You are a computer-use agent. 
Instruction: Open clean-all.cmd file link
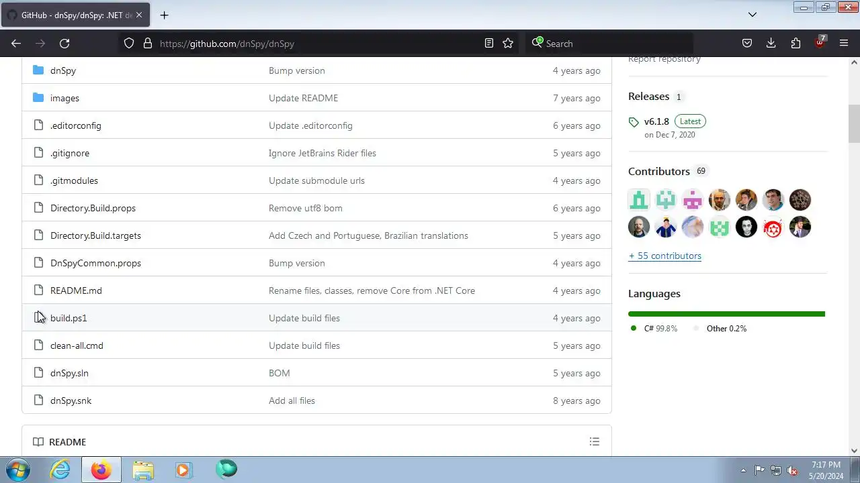[x=77, y=345]
